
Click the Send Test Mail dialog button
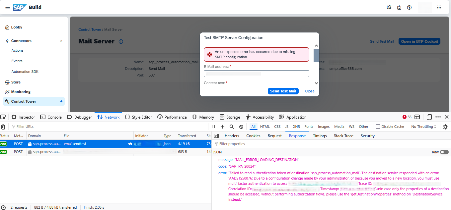(x=283, y=91)
